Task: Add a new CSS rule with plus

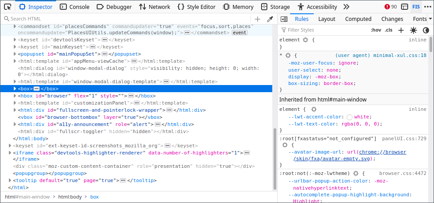Action: pos(401,30)
